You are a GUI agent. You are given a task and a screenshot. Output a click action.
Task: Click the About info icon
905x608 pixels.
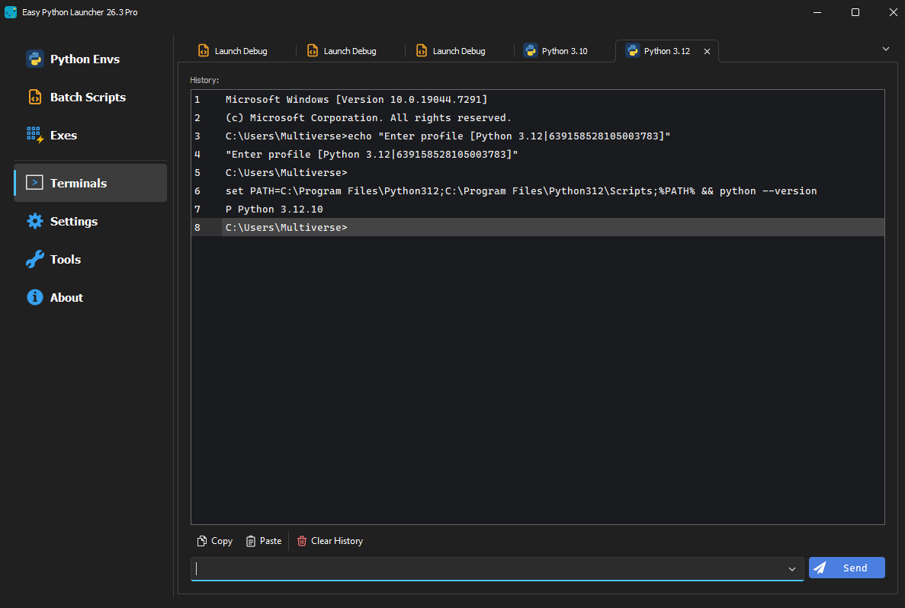[x=34, y=297]
